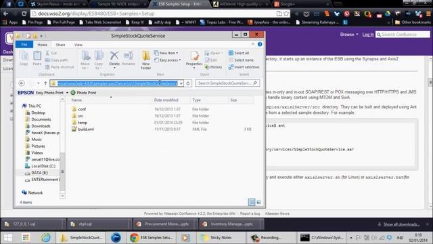Go up one folder level arrow
Viewport: 433px width, 244px height.
point(45,83)
